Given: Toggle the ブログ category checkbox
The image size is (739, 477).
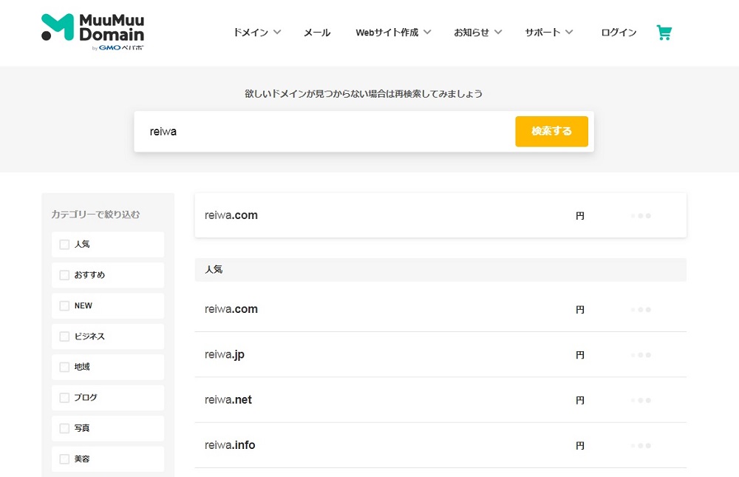Looking at the screenshot, I should (x=64, y=398).
